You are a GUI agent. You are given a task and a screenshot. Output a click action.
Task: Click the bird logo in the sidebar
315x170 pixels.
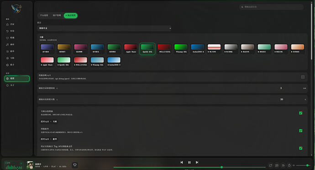(x=16, y=9)
